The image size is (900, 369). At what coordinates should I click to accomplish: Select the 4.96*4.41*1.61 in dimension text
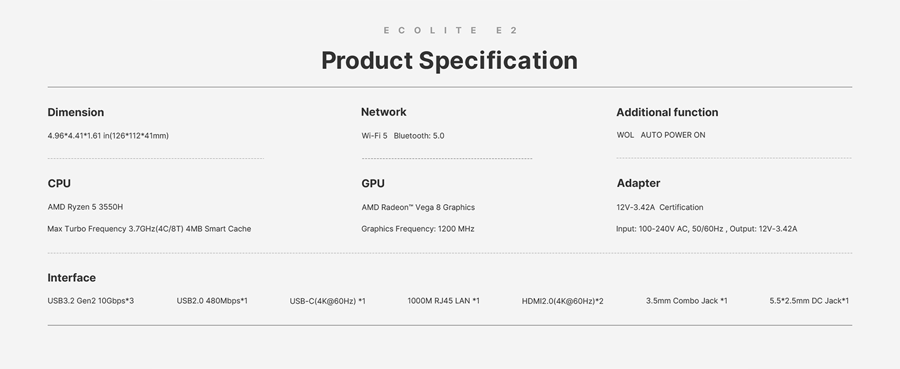pyautogui.click(x=108, y=135)
